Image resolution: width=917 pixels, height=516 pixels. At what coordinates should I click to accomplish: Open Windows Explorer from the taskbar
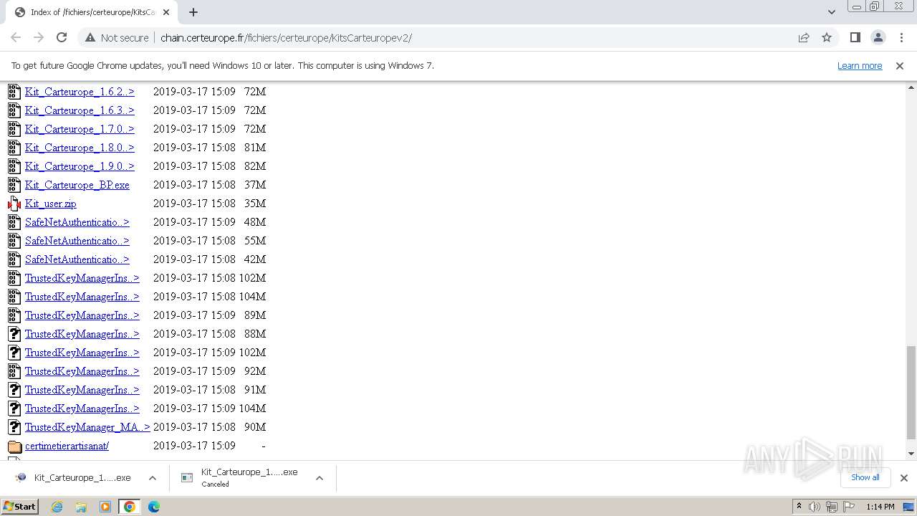81,507
